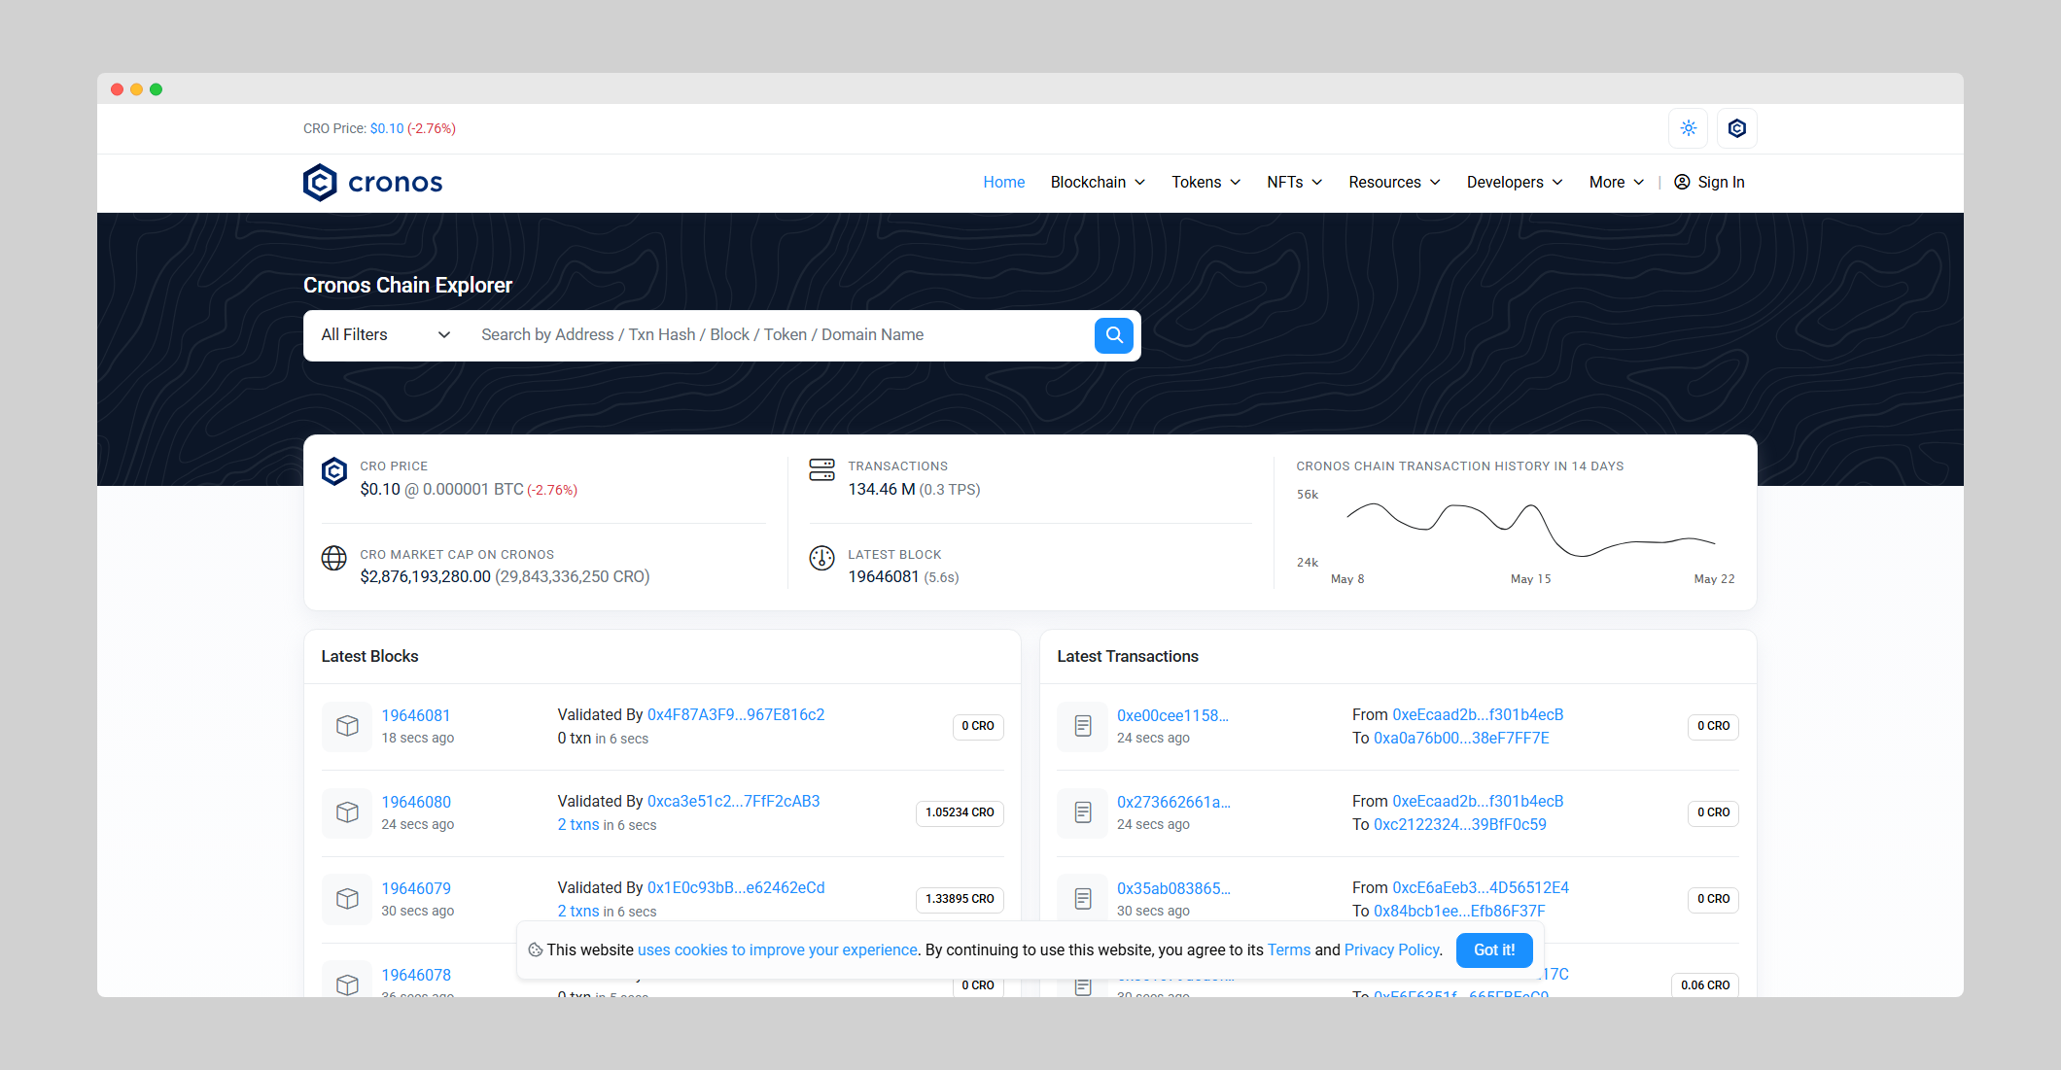Click Got it! on cookie banner
2061x1070 pixels.
coord(1494,950)
